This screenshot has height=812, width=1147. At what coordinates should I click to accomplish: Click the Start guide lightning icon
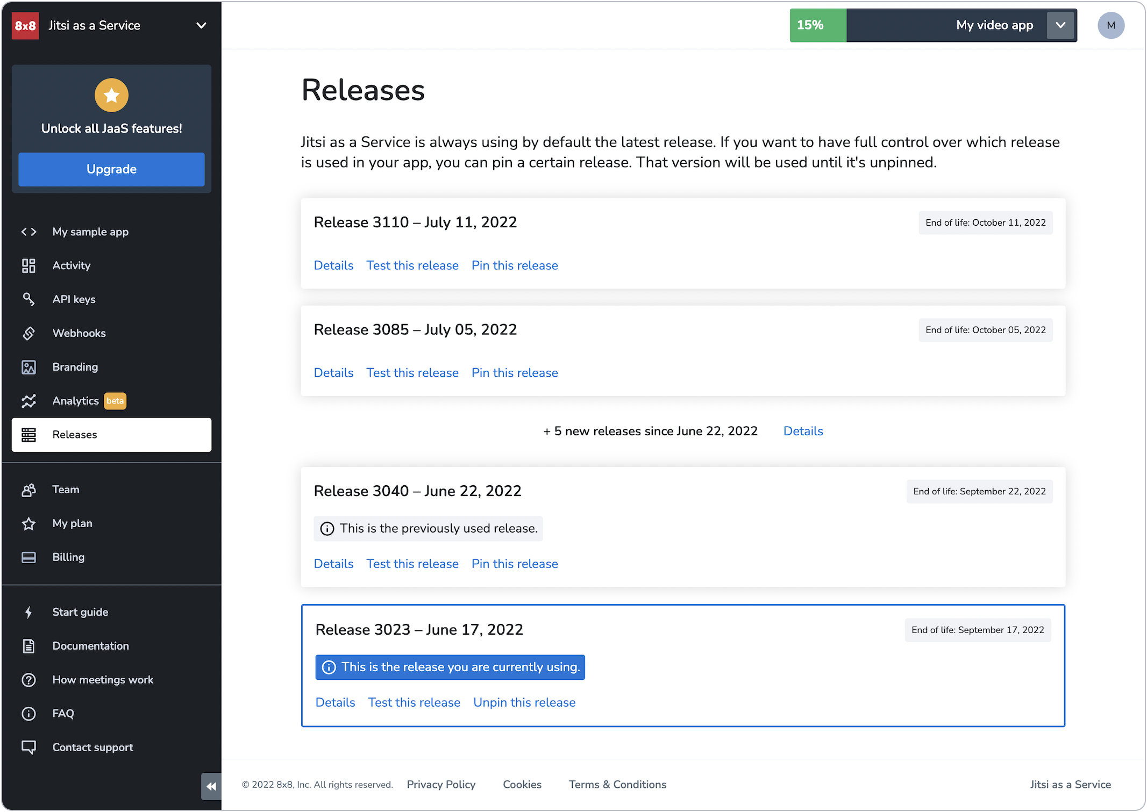29,612
